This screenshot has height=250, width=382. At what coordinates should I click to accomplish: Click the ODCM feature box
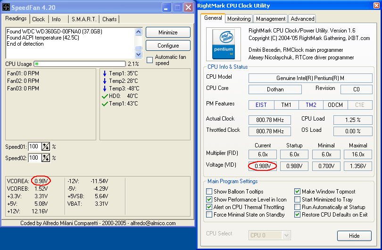point(335,105)
